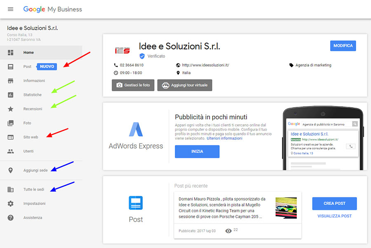The width and height of the screenshot is (371, 248).
Task: Click the Statistiche chart icon
Action: (10, 95)
